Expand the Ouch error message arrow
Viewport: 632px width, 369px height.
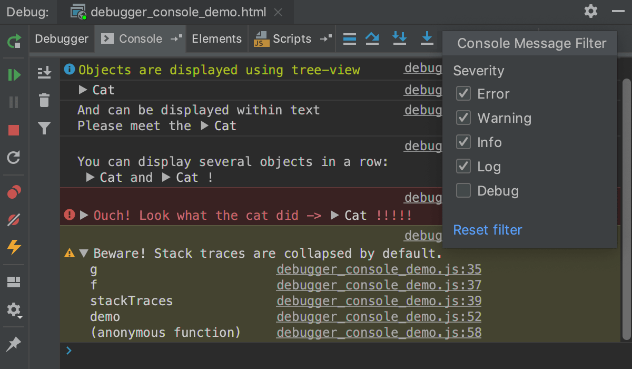84,215
